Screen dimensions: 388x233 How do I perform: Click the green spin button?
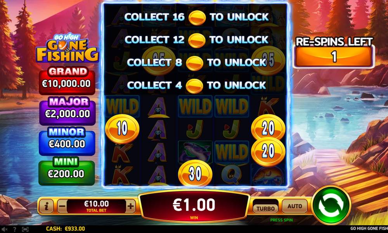[x=331, y=205]
